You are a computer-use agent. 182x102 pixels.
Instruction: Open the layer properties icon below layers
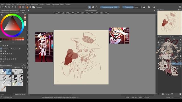point(172,94)
